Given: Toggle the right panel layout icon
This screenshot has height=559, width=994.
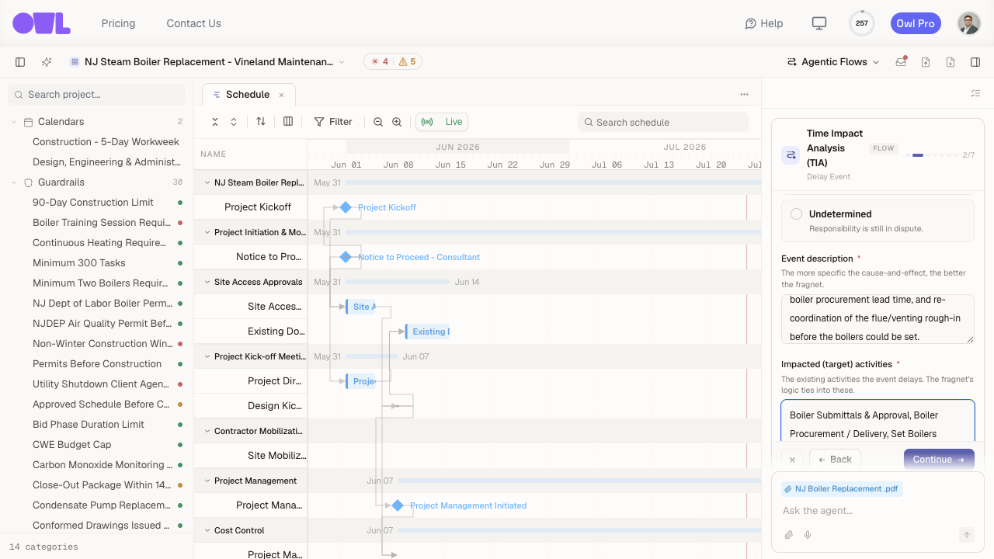Looking at the screenshot, I should 975,62.
